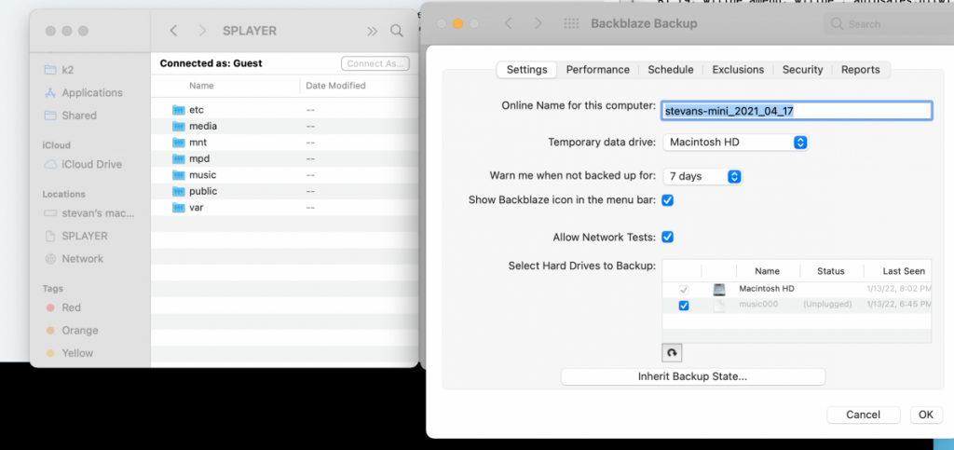Select the mnt folder icon
The width and height of the screenshot is (954, 450).
[178, 143]
